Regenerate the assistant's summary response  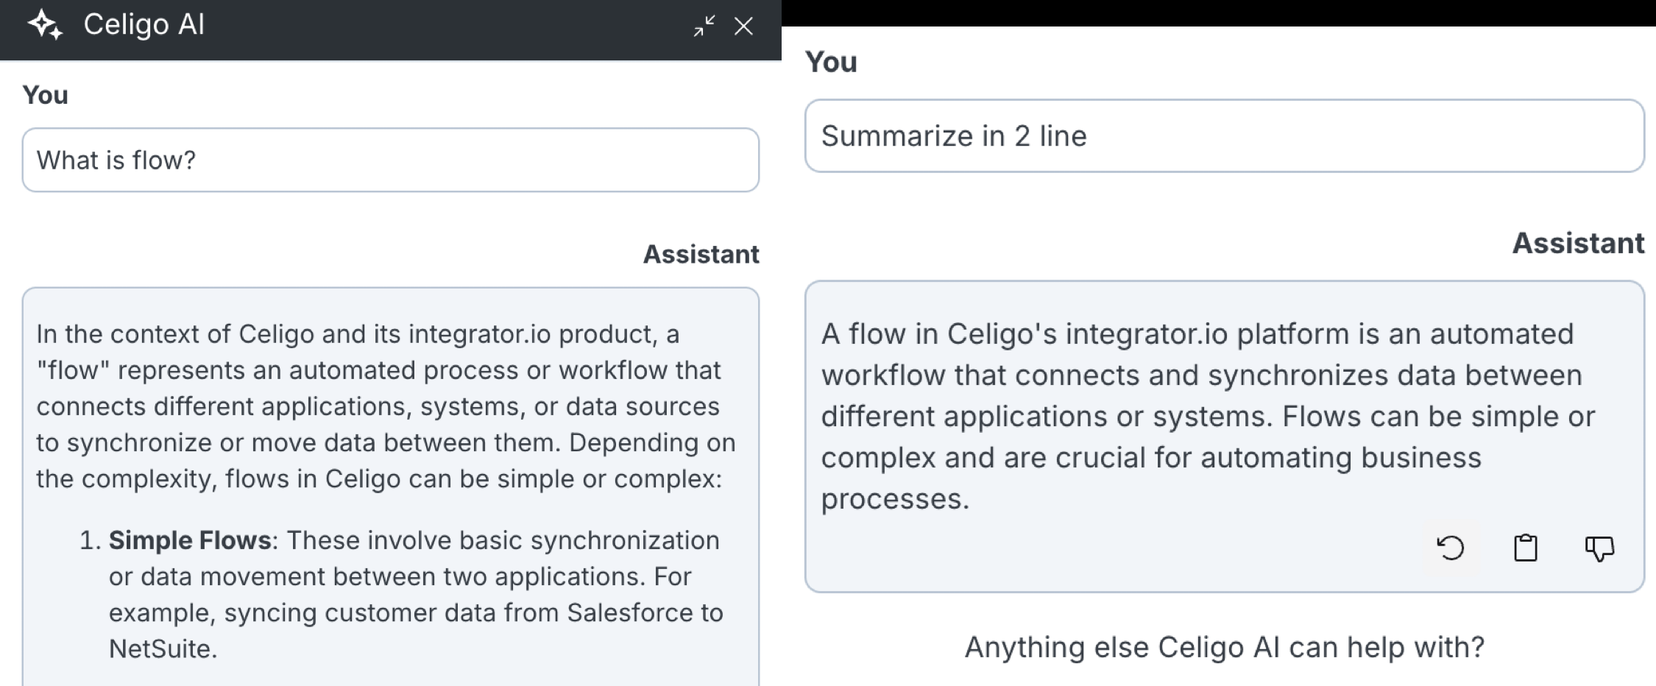1451,548
